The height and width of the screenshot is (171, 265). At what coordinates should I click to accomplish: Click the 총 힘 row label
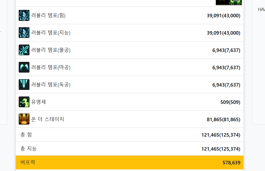click(x=26, y=135)
